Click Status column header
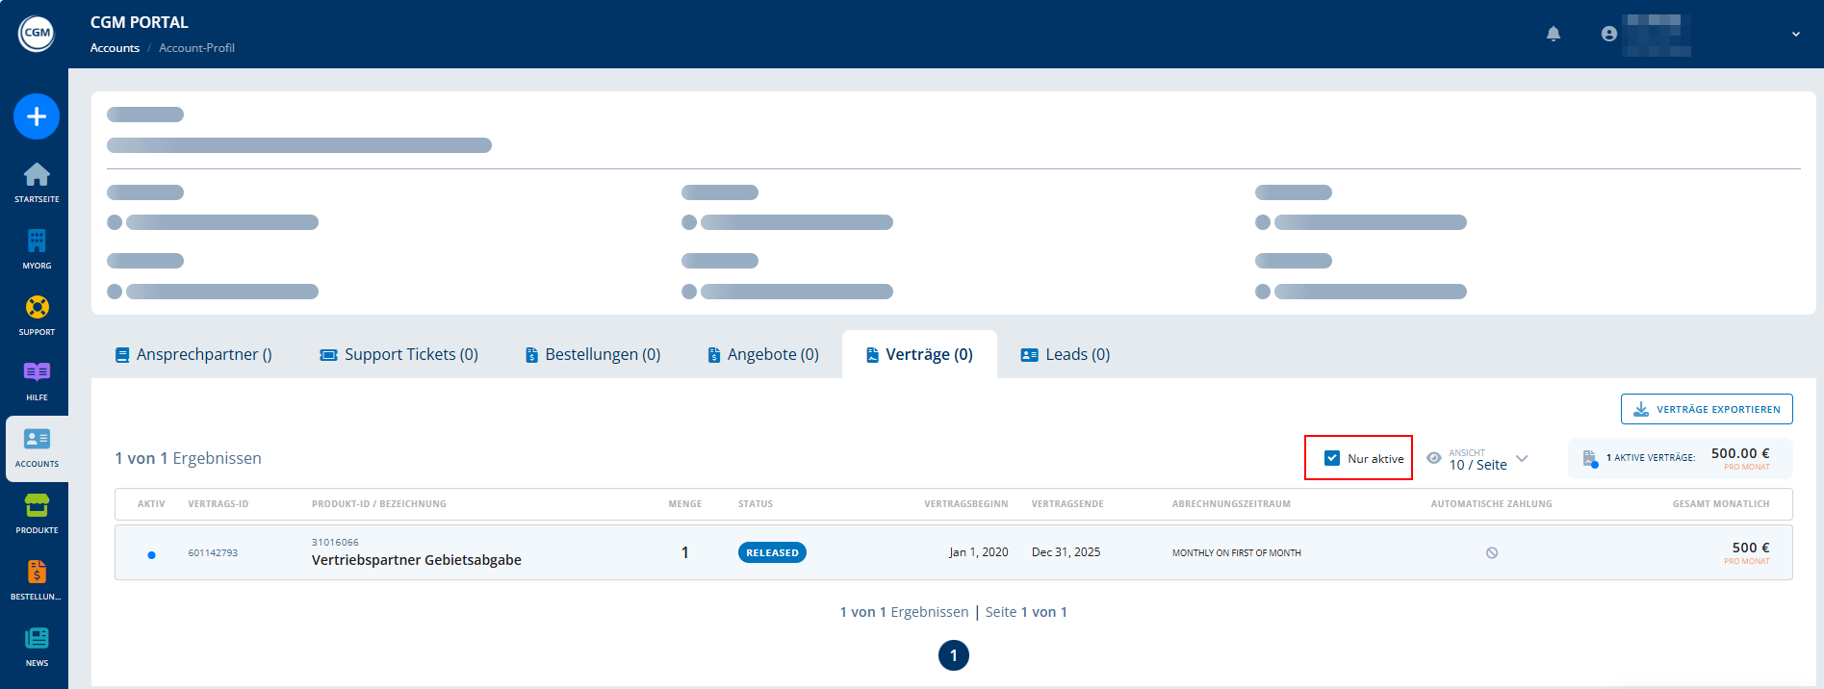 pos(756,504)
